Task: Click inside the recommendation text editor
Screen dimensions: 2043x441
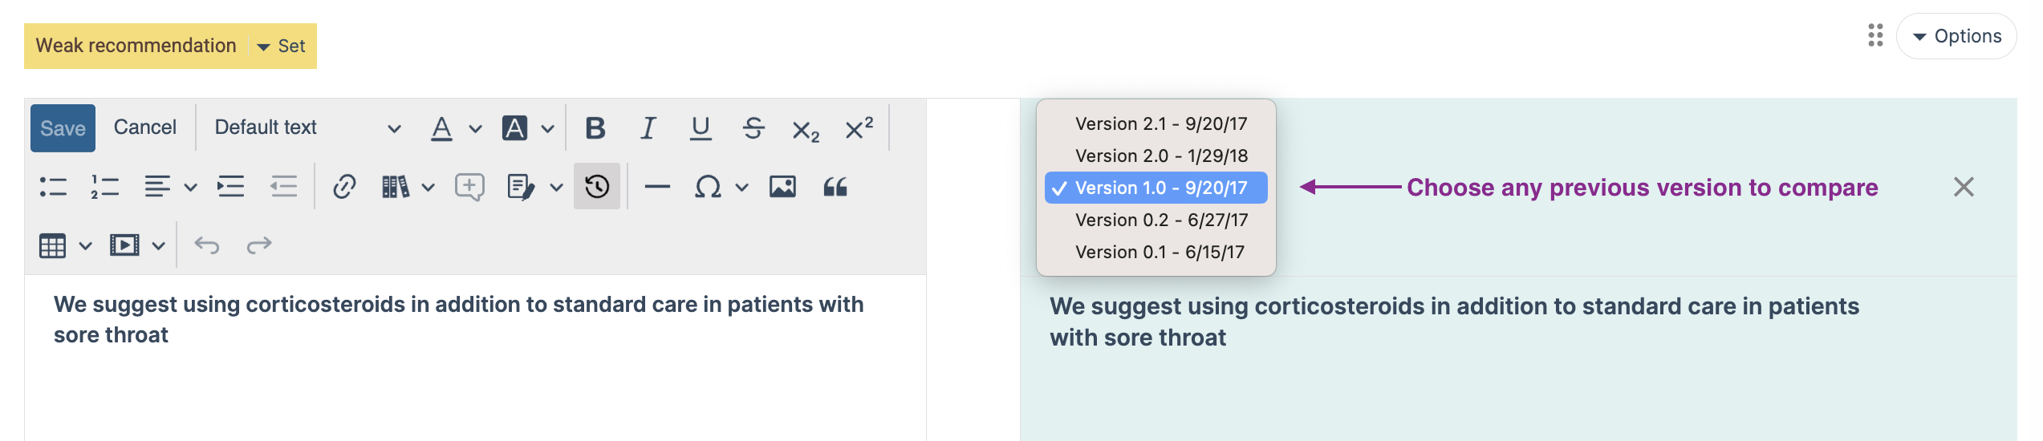Action: [x=475, y=358]
